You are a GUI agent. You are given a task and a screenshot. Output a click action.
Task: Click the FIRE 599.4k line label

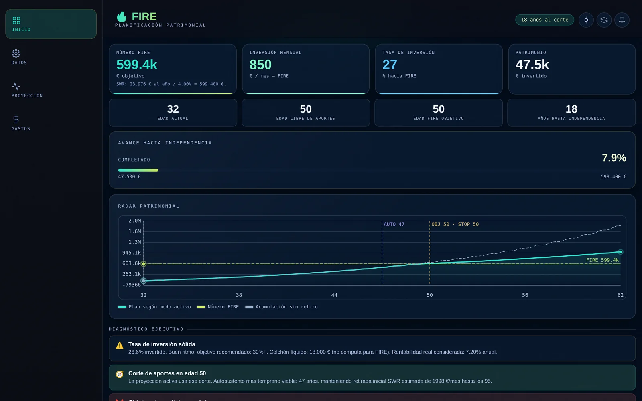pos(602,260)
